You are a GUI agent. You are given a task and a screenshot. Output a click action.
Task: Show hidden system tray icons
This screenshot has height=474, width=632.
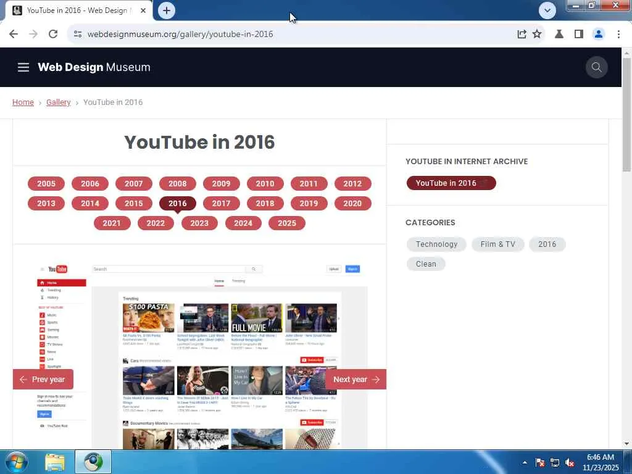[x=525, y=462]
